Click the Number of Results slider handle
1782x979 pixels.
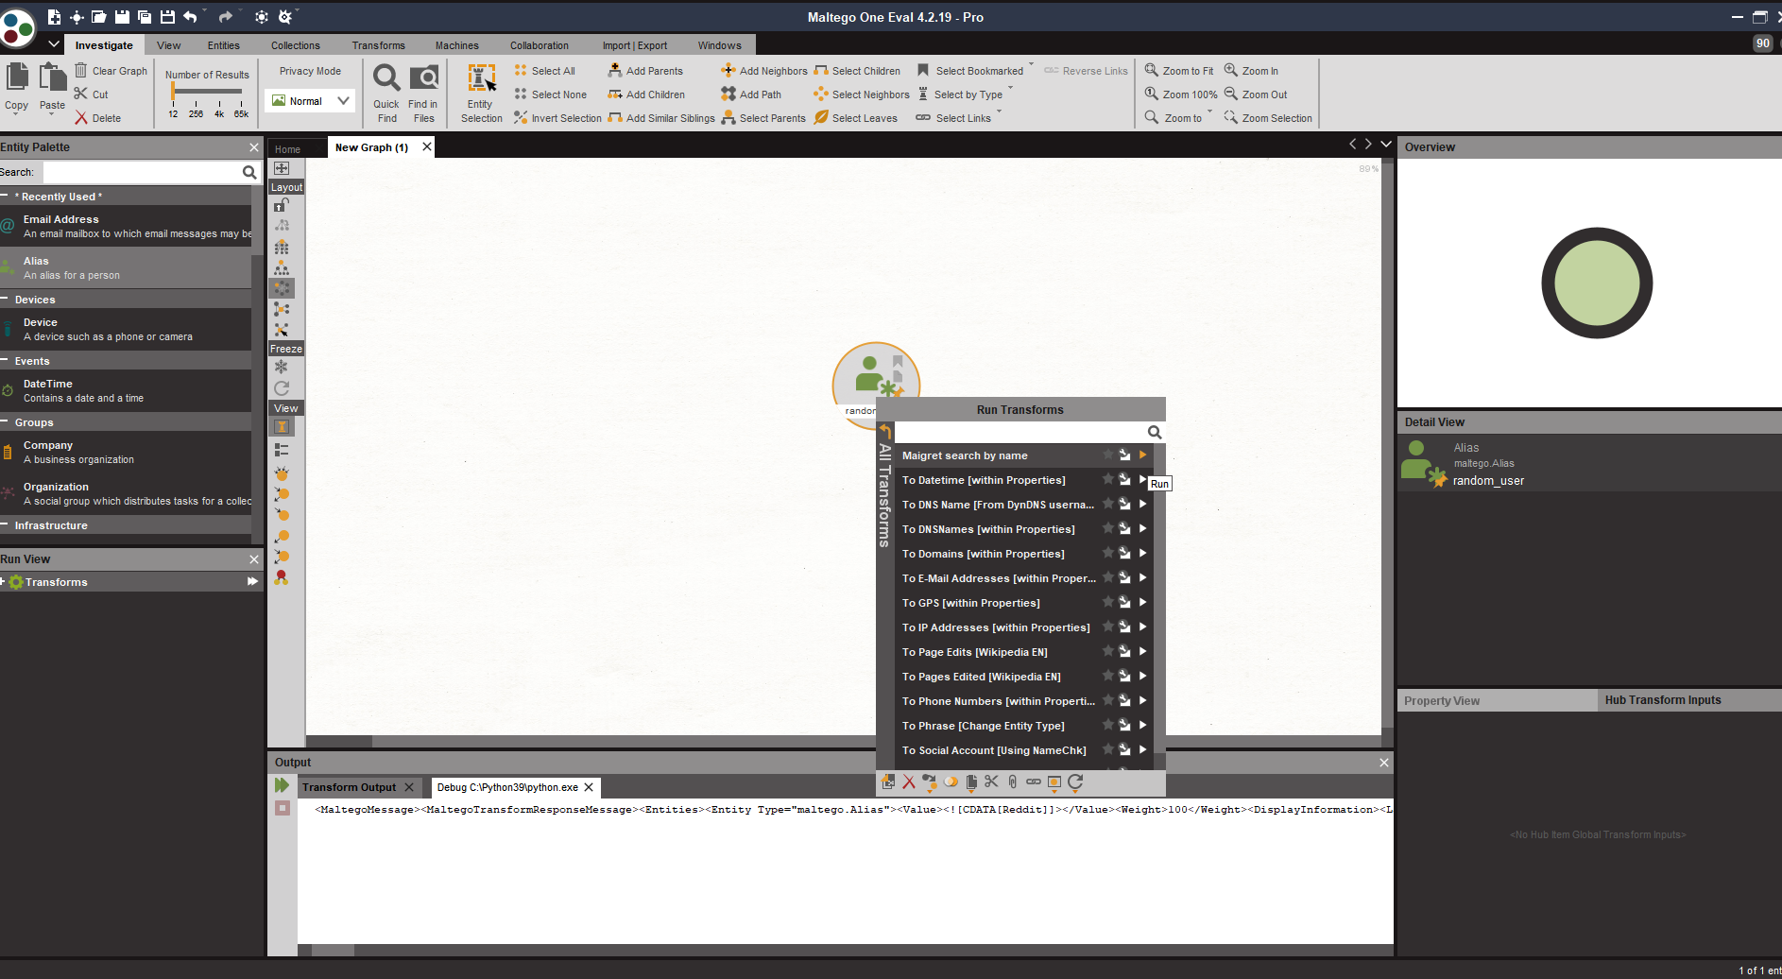[x=173, y=92]
